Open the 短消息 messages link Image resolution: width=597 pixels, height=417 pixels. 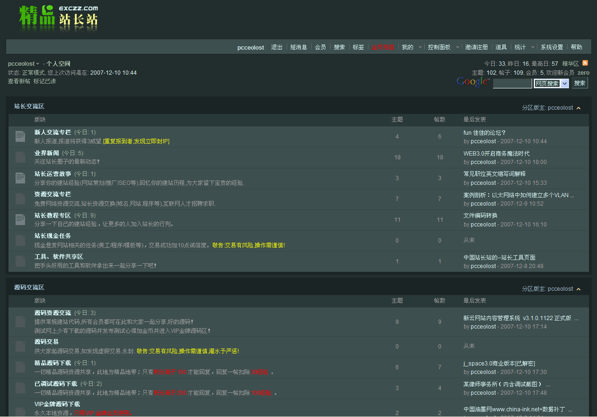tap(298, 47)
